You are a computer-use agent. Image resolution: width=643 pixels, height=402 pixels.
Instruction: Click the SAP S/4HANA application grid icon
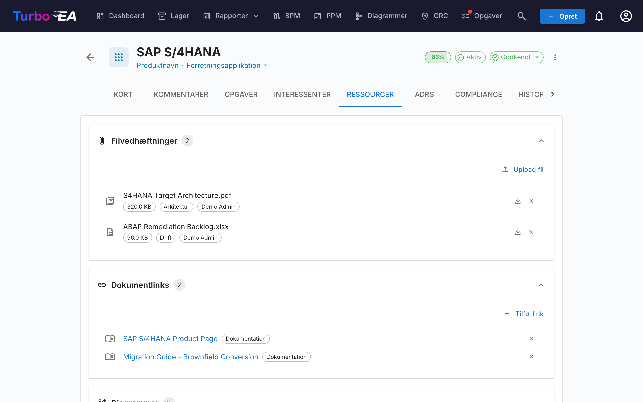coord(119,57)
